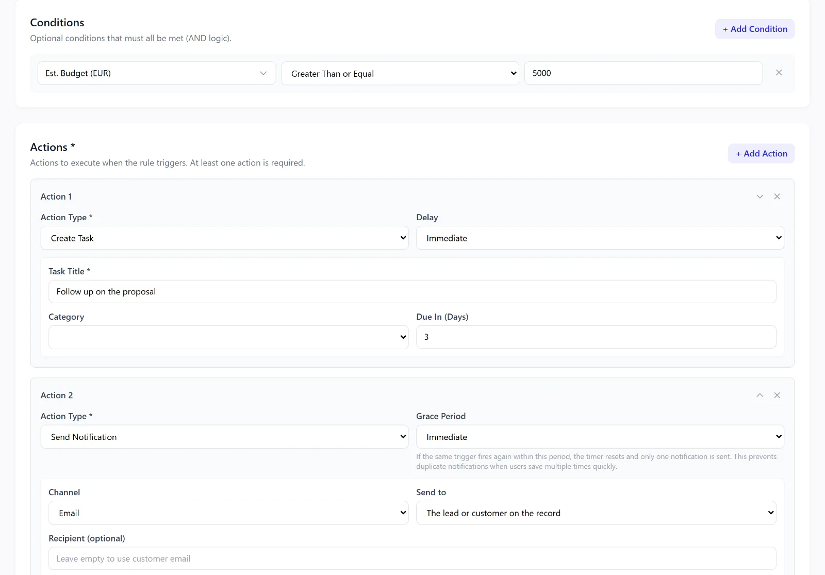This screenshot has width=825, height=575.
Task: Open Action 1 Action Type dropdown (Create Task)
Action: pos(224,238)
